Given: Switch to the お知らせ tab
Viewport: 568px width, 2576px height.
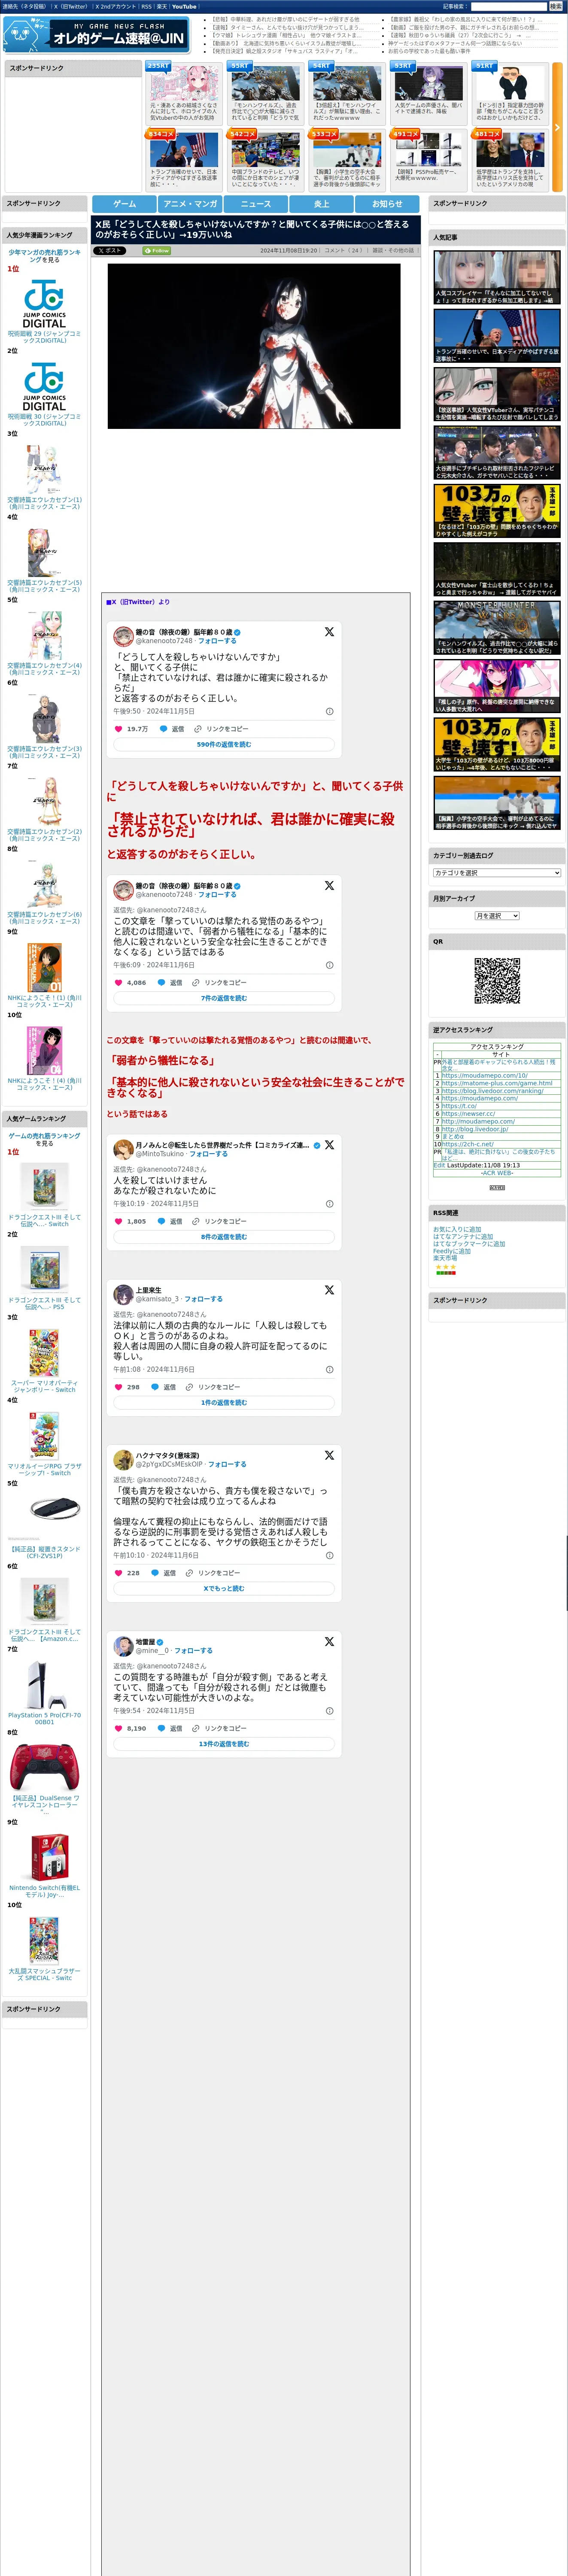Looking at the screenshot, I should coord(387,203).
